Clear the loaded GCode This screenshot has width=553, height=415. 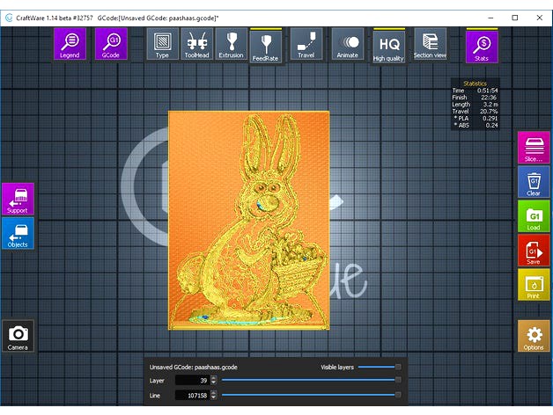(534, 181)
